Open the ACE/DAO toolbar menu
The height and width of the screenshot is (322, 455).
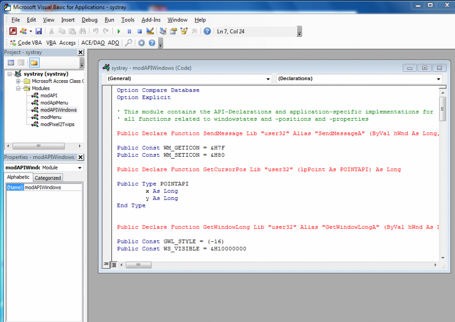click(93, 43)
